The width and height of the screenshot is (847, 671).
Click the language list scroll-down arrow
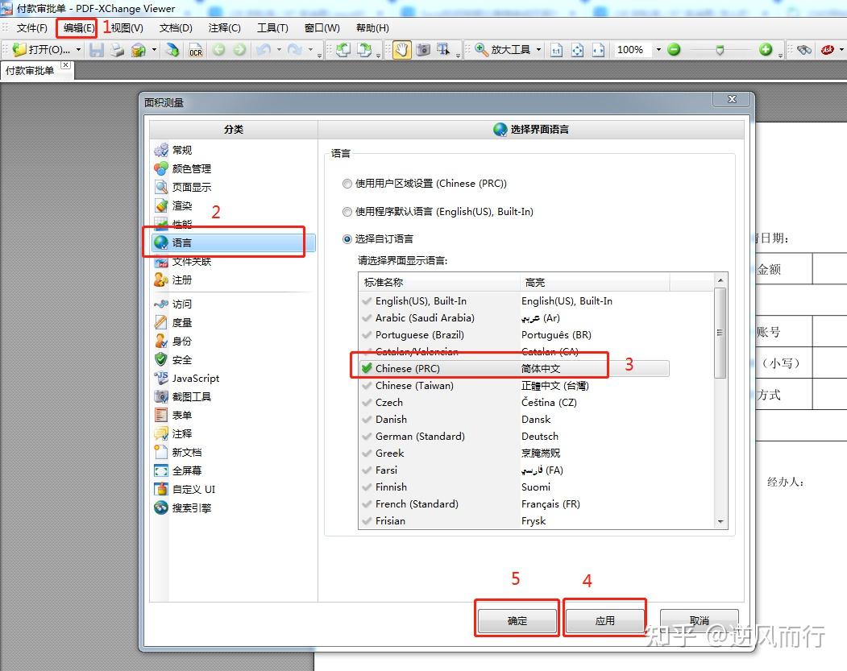(720, 521)
